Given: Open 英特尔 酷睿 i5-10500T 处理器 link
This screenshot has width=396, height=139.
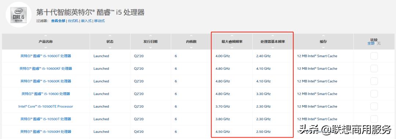Looking at the screenshot, I should click(x=46, y=119).
